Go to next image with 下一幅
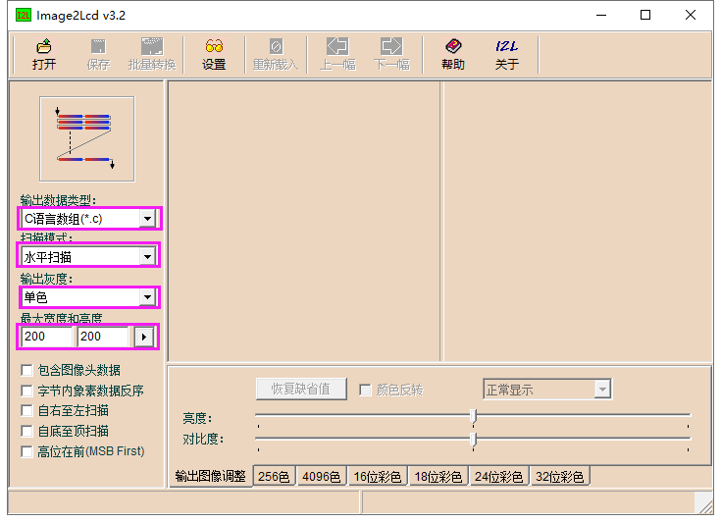This screenshot has width=721, height=522. click(x=391, y=54)
